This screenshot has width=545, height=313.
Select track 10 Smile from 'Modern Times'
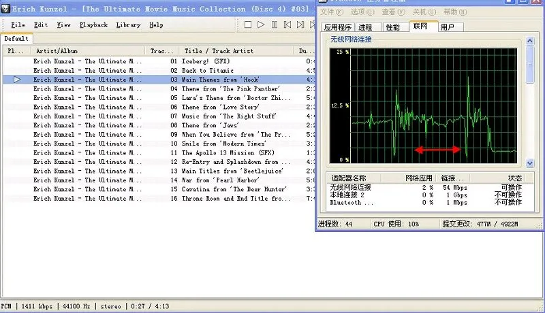click(x=159, y=144)
